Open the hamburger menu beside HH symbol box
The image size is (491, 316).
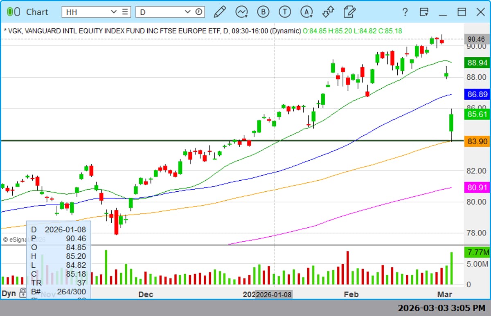(x=125, y=12)
